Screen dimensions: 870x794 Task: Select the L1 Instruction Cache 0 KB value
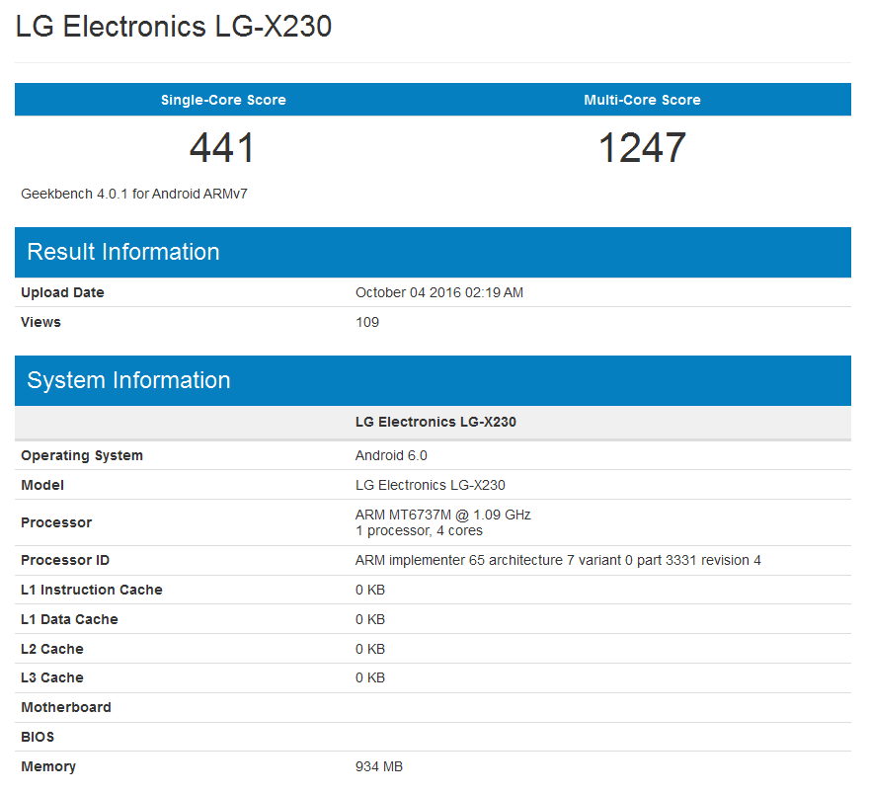click(x=370, y=590)
